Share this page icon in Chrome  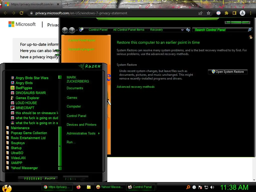pyautogui.click(x=200, y=13)
